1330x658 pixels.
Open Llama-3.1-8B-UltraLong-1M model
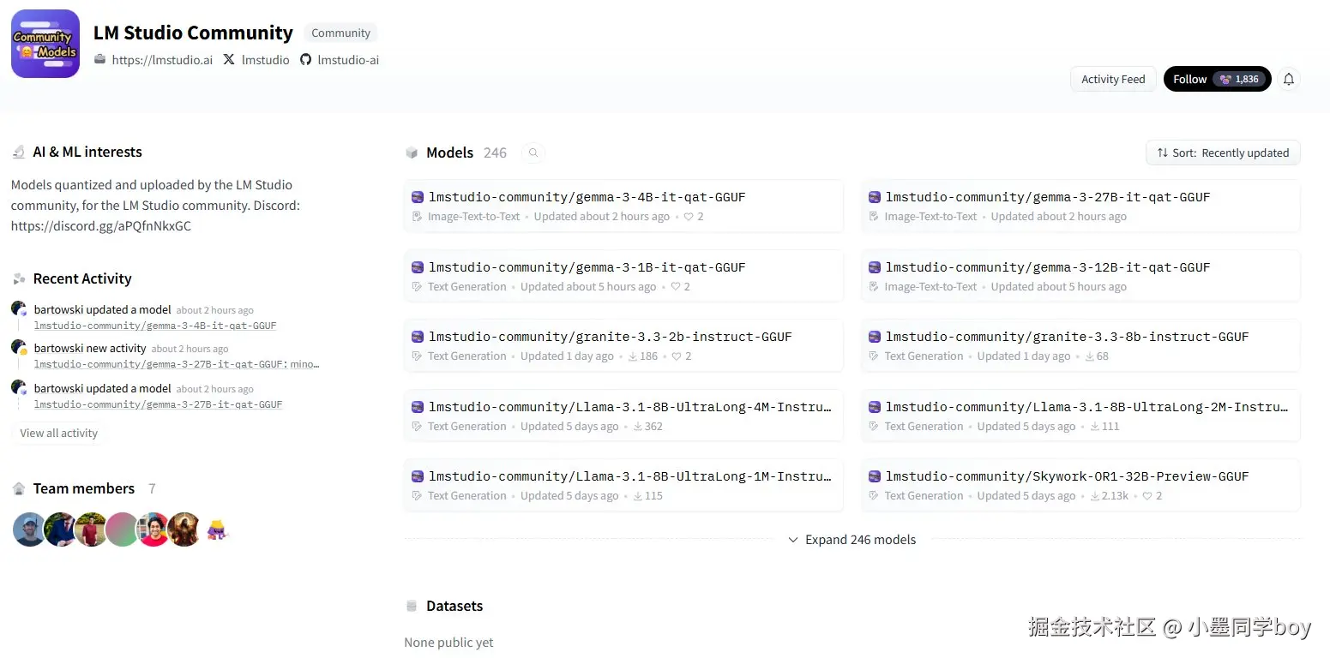coord(623,485)
